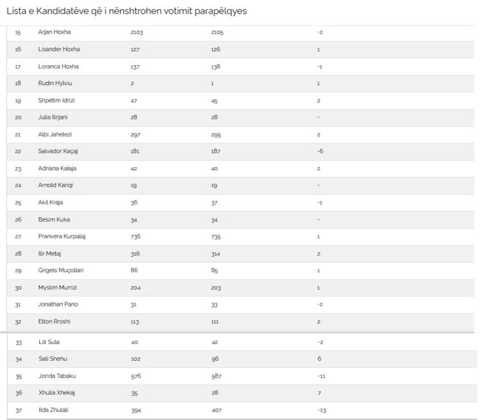484x420 pixels.
Task: Click the vote count 576 for Jorida Tabaku
Action: click(x=136, y=376)
